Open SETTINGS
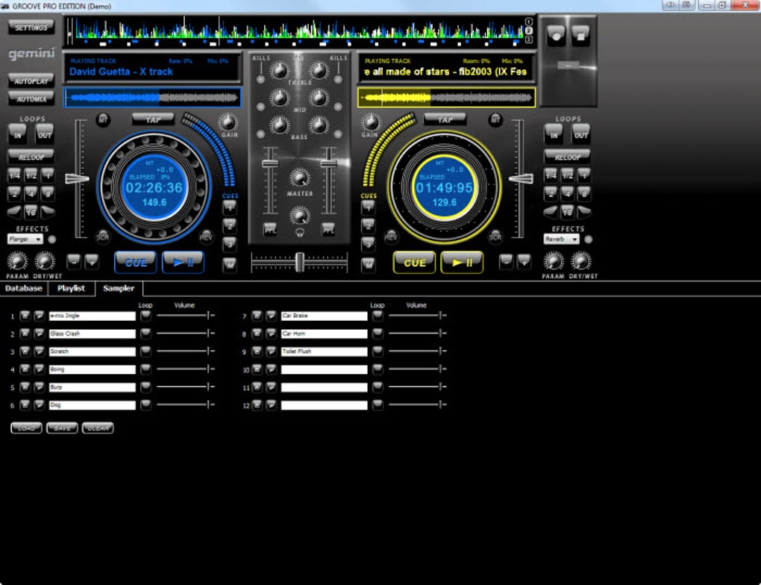 [31, 28]
